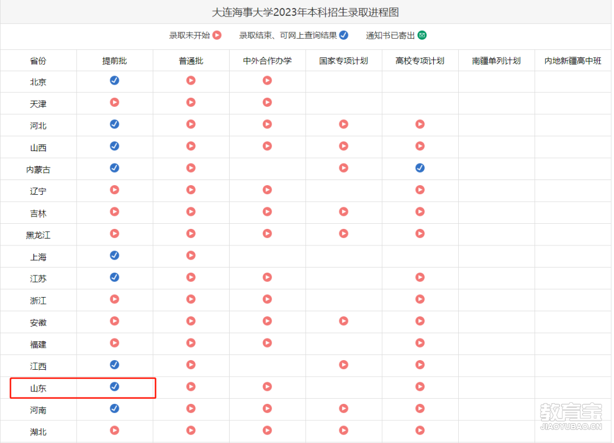Click 吉林 国家专项计划 status icon
The width and height of the screenshot is (614, 443).
click(343, 212)
